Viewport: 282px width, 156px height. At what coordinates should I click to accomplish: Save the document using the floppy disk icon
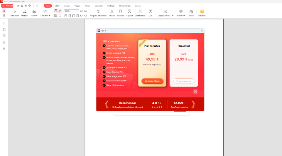pos(22,6)
